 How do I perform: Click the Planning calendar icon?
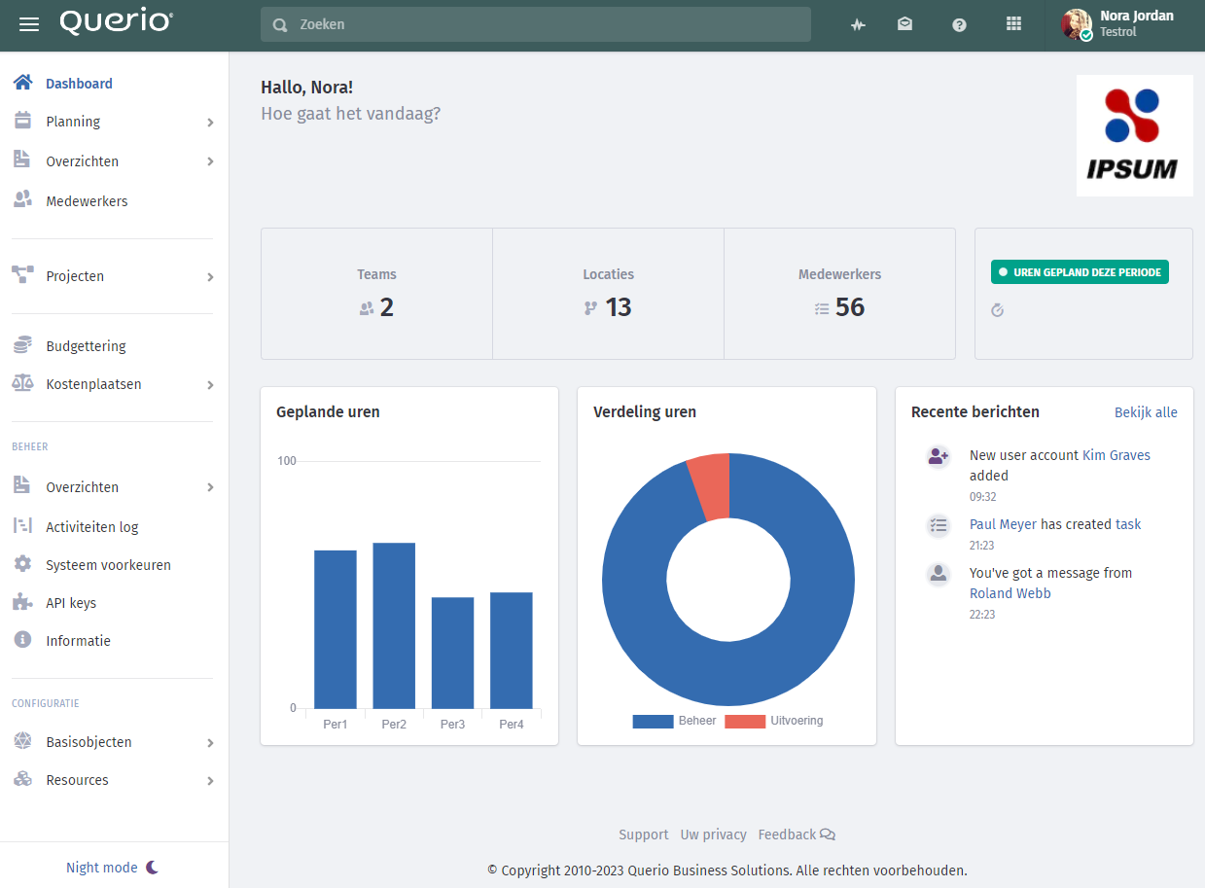pyautogui.click(x=22, y=121)
